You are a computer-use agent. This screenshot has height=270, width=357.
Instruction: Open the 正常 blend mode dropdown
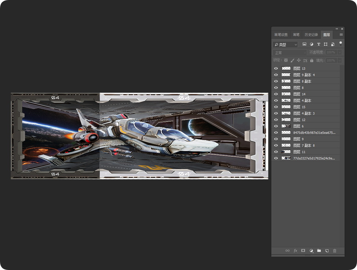click(x=290, y=53)
